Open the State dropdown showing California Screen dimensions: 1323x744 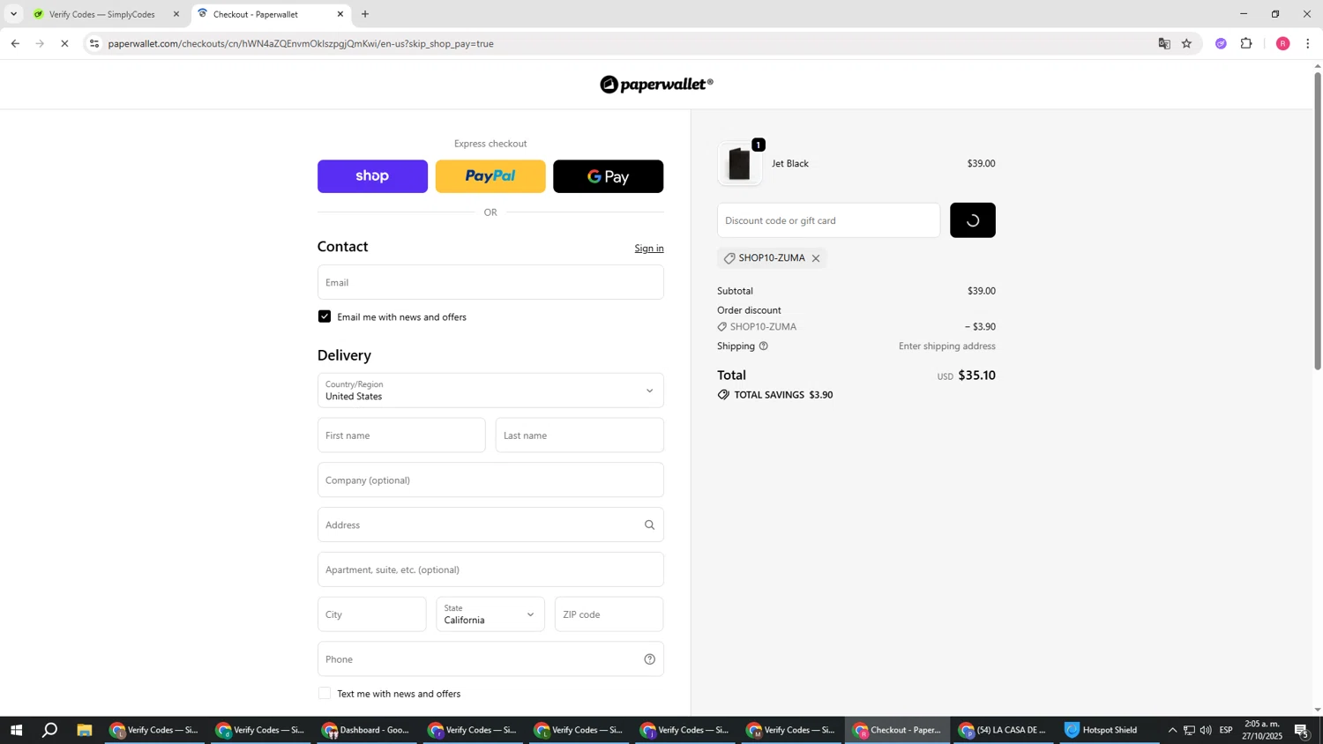coord(490,614)
